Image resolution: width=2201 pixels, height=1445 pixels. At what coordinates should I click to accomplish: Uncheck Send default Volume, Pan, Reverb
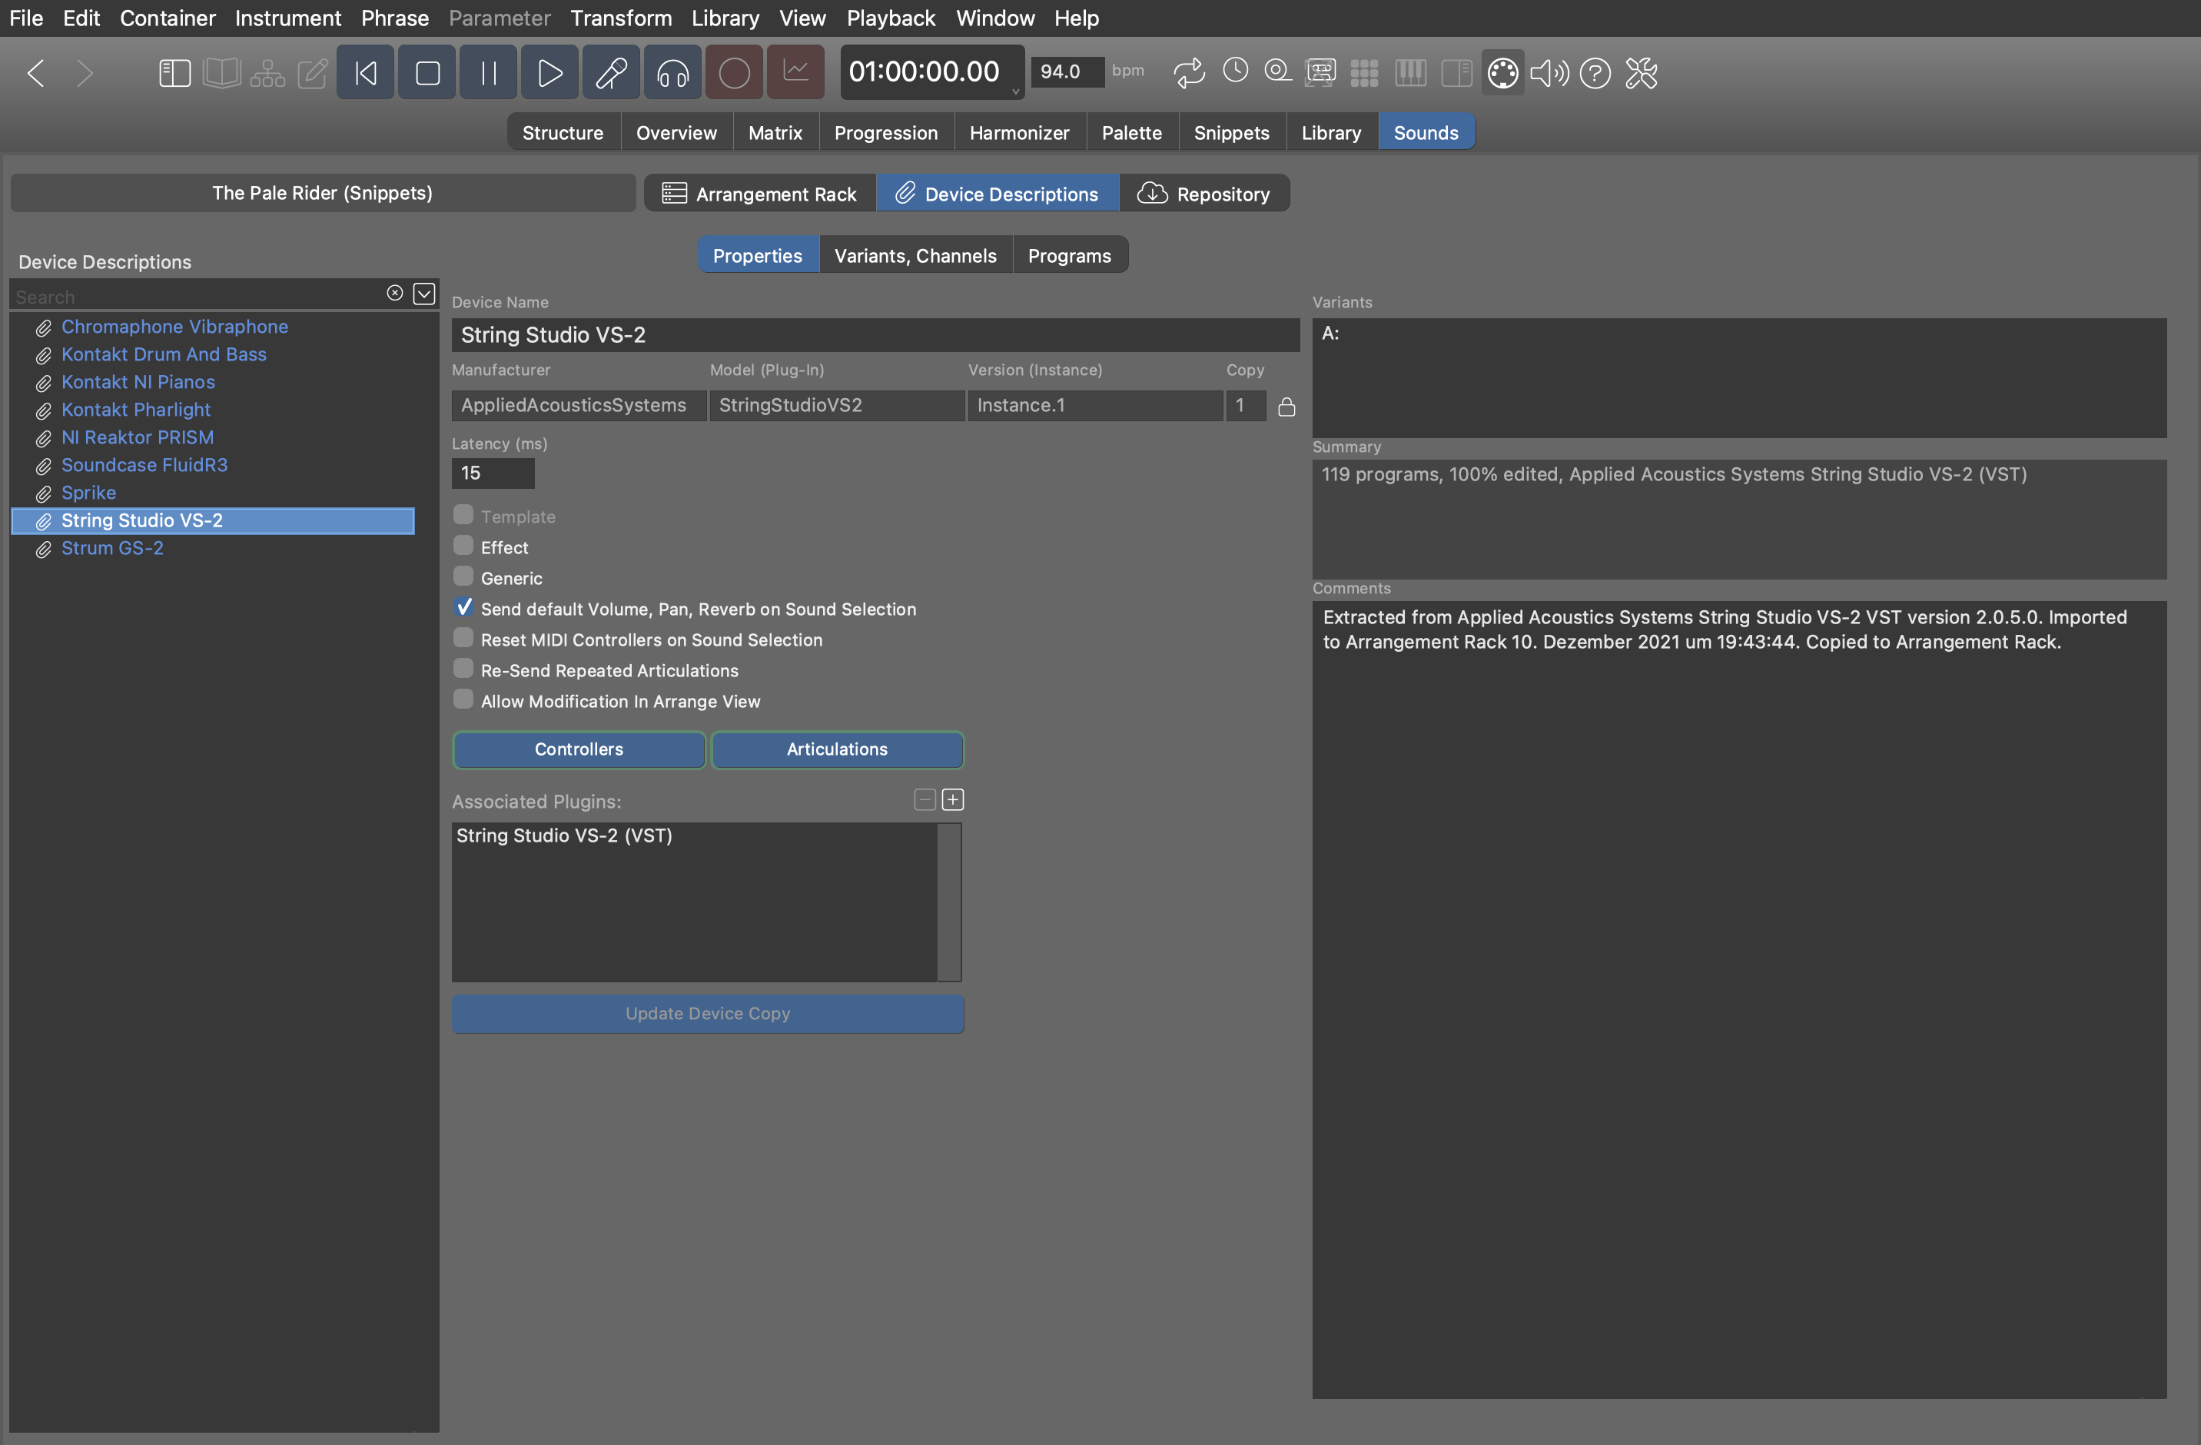pyautogui.click(x=463, y=608)
